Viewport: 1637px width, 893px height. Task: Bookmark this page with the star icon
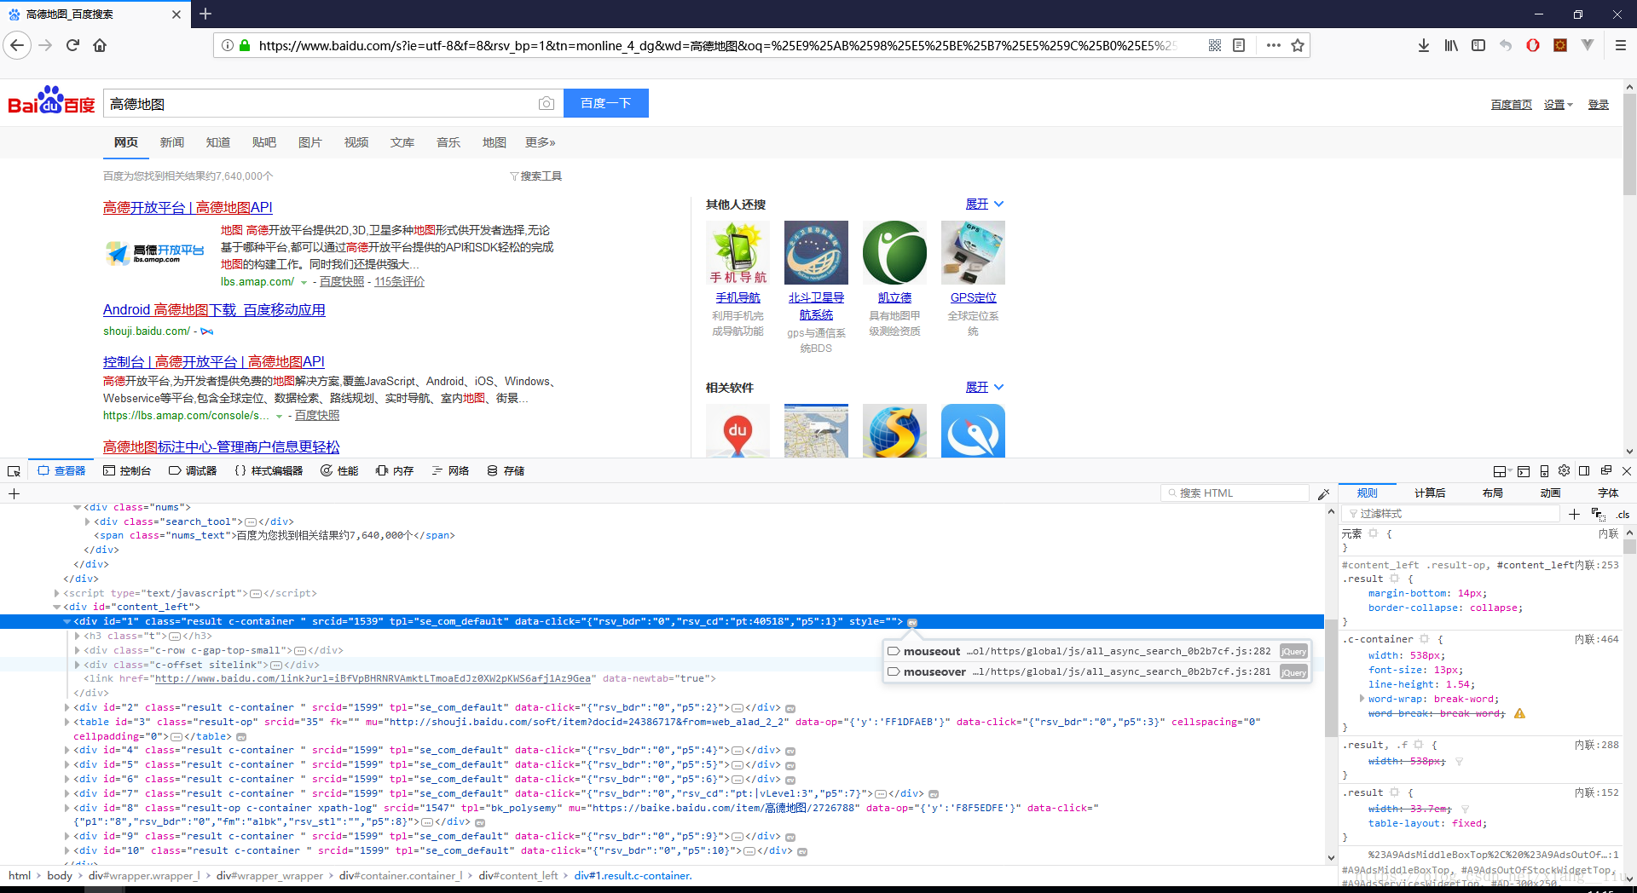pyautogui.click(x=1298, y=45)
